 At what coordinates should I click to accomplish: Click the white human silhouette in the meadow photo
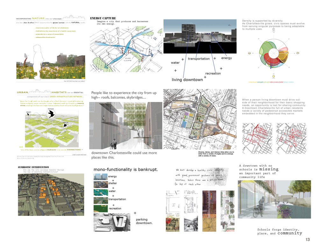pos(39,60)
